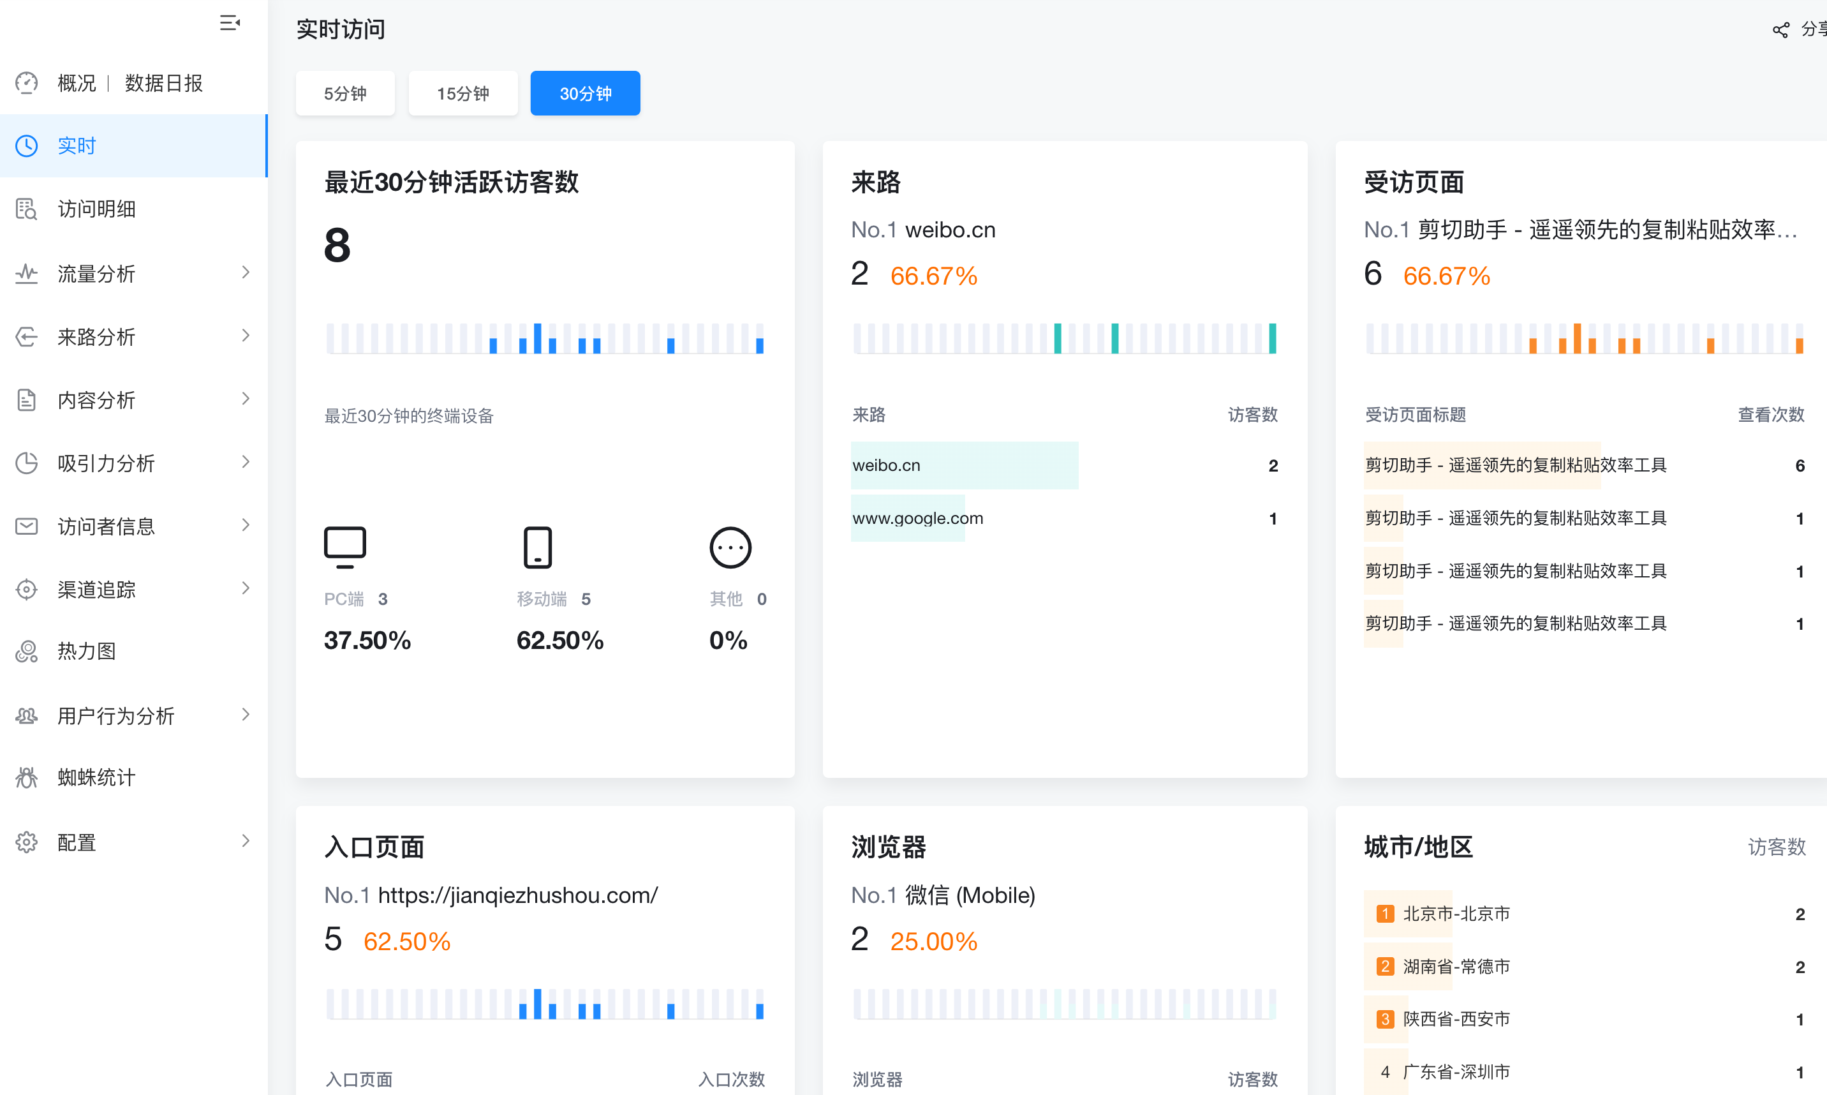Screen dimensions: 1827x1095
Task: Collapse the sidebar with the menu fold icon
Action: 230,23
